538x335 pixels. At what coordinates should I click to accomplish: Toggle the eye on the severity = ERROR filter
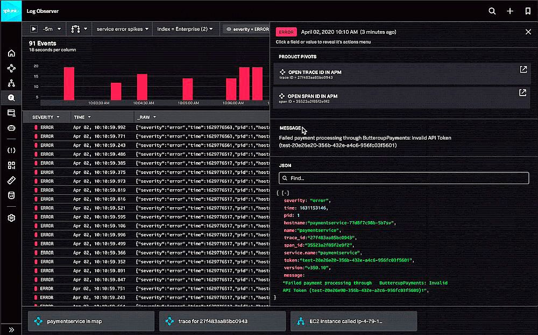pyautogui.click(x=229, y=30)
